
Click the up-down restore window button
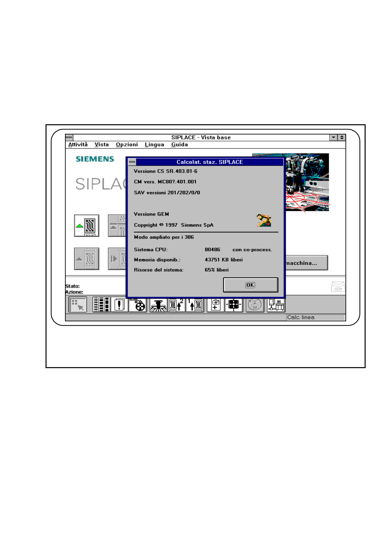pos(342,137)
